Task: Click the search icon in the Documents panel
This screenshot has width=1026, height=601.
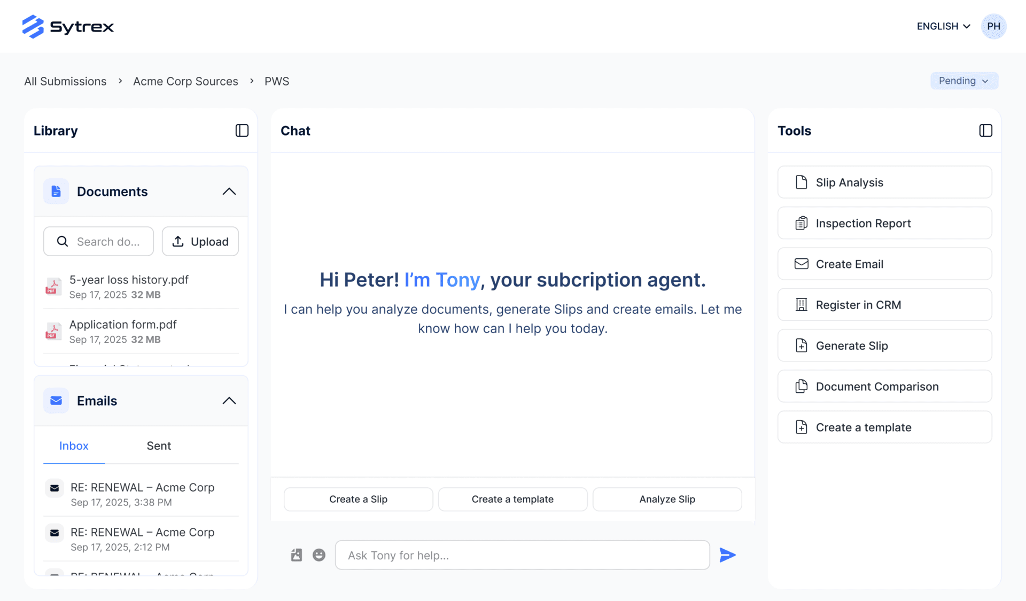Action: [x=63, y=241]
